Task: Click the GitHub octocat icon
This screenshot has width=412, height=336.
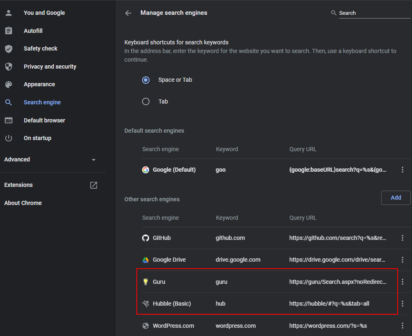Action: coord(145,238)
